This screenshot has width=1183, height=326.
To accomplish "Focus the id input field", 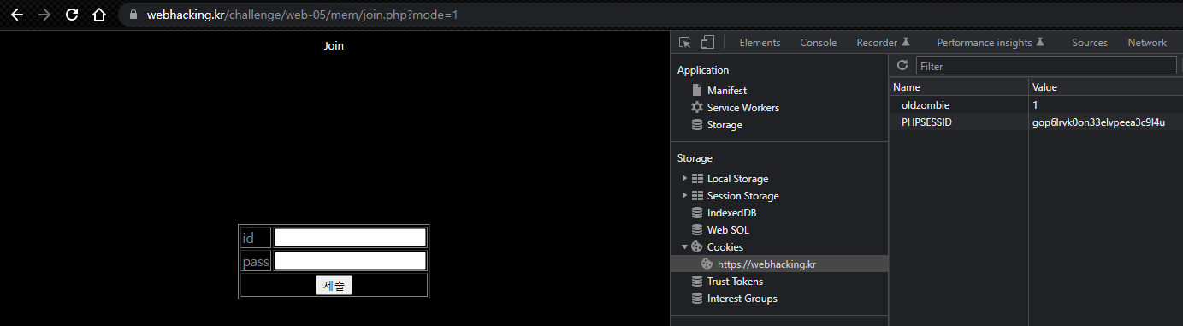I will click(x=350, y=237).
